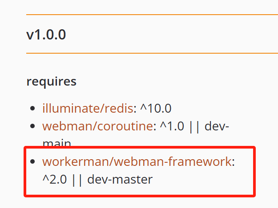278x208 pixels.
Task: Open the workerman/webman-framework package link
Action: (137, 161)
